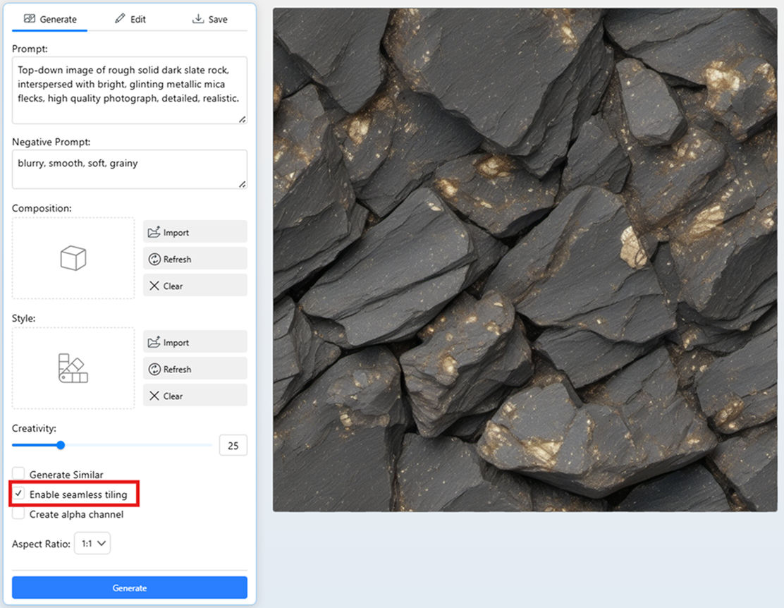Click the generated slate rock image

[525, 260]
